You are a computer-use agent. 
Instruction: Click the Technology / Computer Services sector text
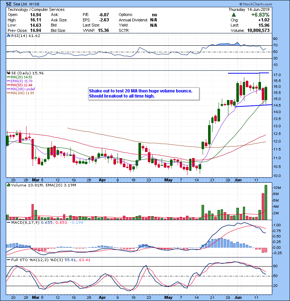pos(36,9)
